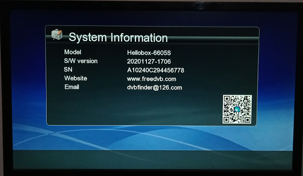Image resolution: width=303 pixels, height=176 pixels.
Task: Select the SN label
Action: (x=68, y=70)
